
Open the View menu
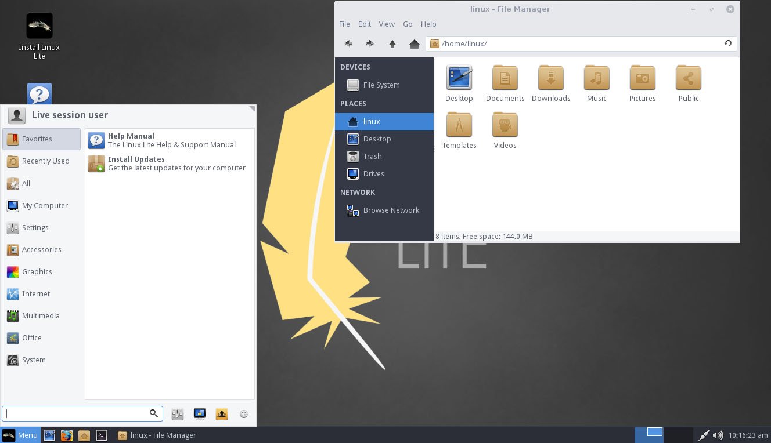(387, 24)
